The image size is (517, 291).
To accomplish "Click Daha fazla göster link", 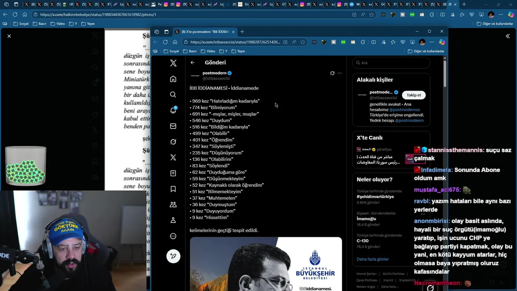I will tap(373, 259).
